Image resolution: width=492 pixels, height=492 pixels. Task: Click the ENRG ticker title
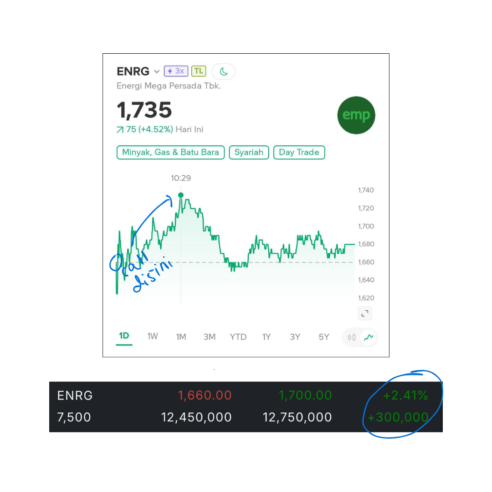(x=133, y=72)
